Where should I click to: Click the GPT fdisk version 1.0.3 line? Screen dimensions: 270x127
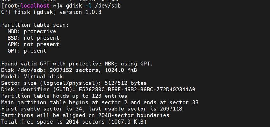point(51,12)
